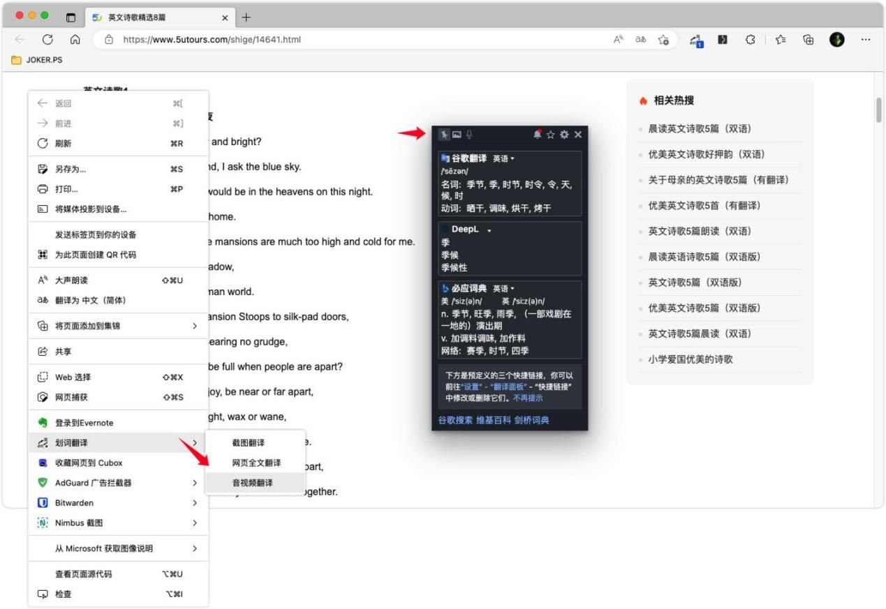Open the Collections icon in toolbar
Viewport: 886px width, 609px height.
809,40
